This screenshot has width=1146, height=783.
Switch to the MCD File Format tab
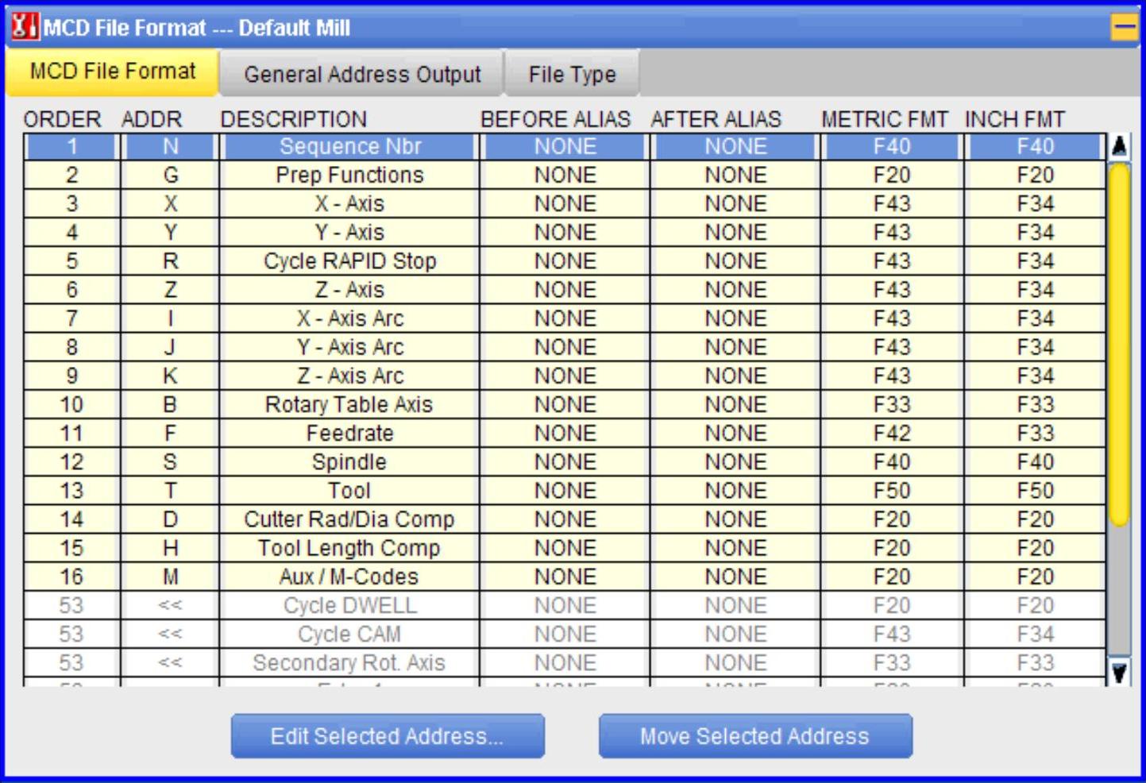112,71
